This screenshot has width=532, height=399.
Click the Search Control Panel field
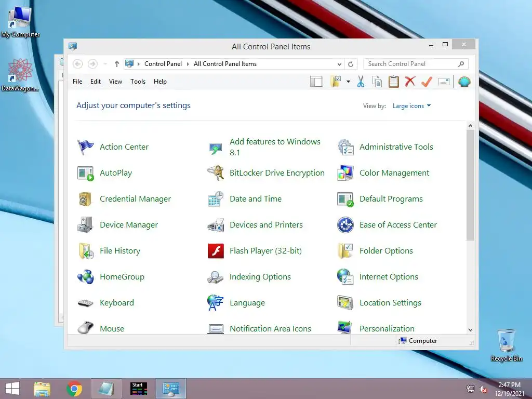click(x=416, y=64)
